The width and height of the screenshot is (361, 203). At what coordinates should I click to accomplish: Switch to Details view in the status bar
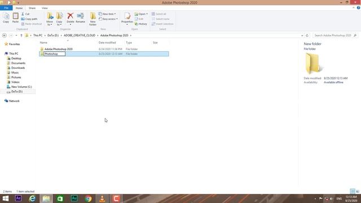point(353,191)
